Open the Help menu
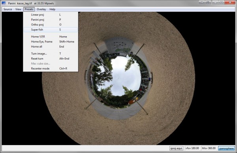 (52, 9)
